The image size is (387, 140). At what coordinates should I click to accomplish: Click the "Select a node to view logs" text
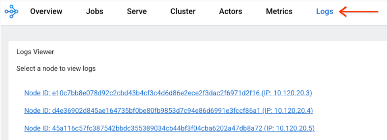coord(56,69)
